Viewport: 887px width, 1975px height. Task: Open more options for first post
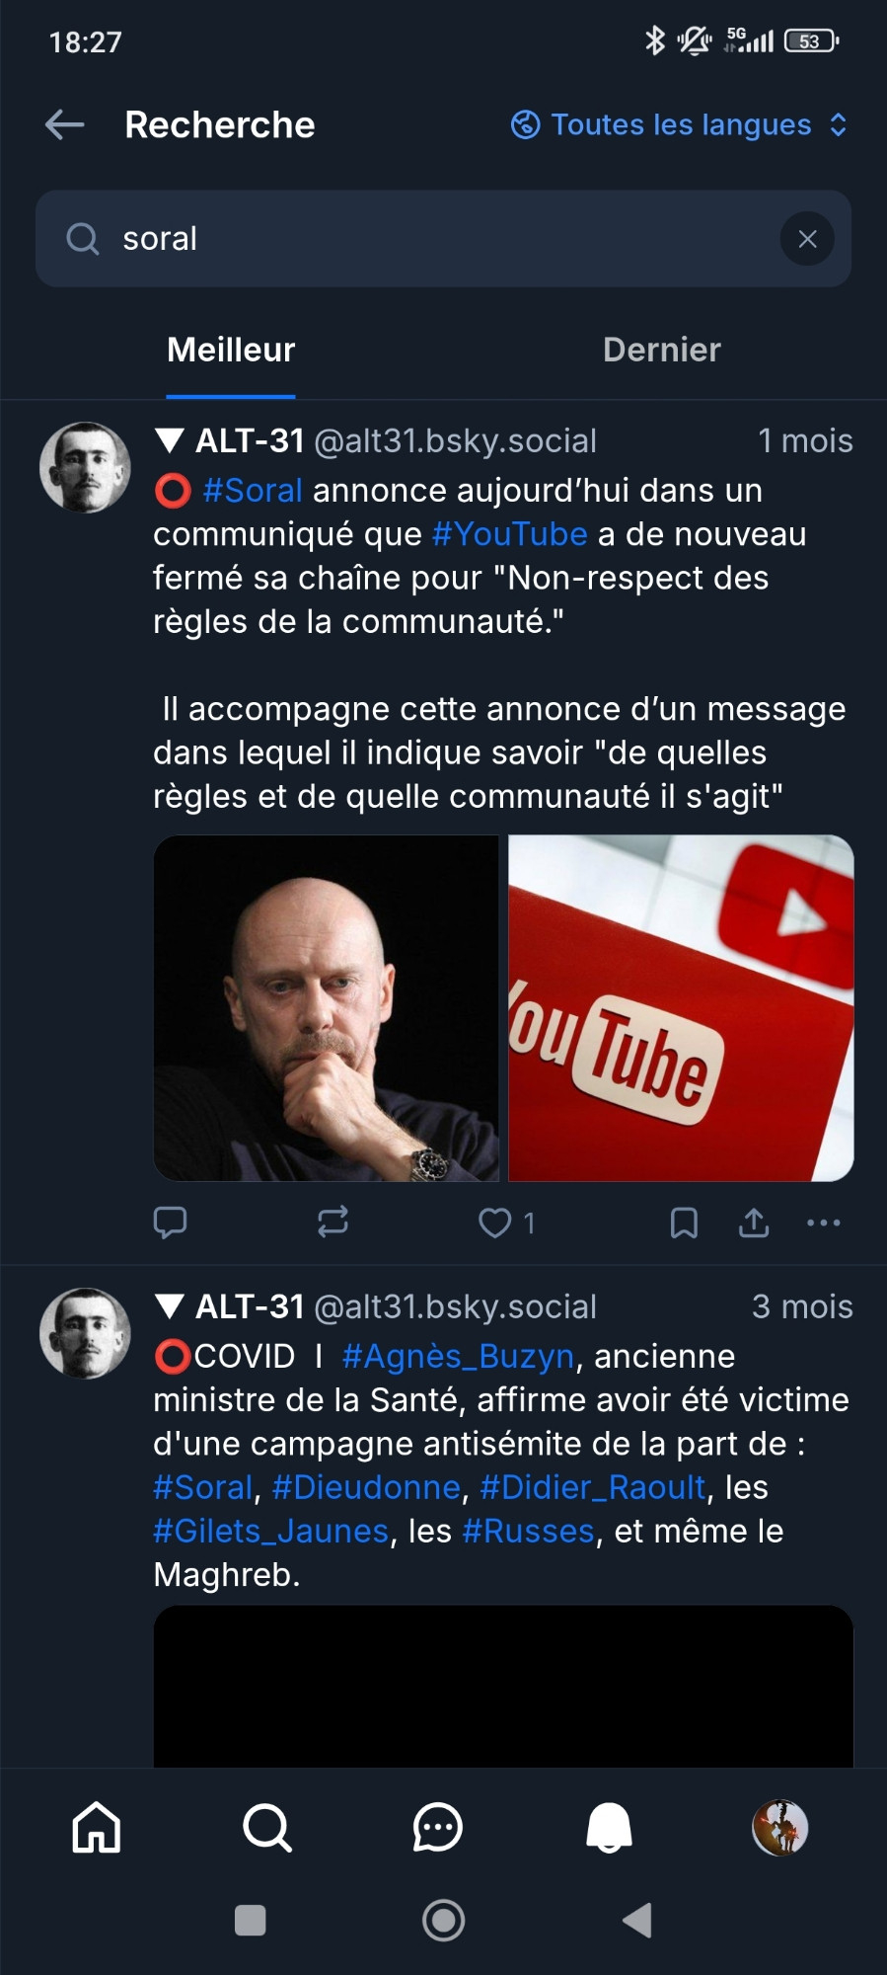point(824,1223)
